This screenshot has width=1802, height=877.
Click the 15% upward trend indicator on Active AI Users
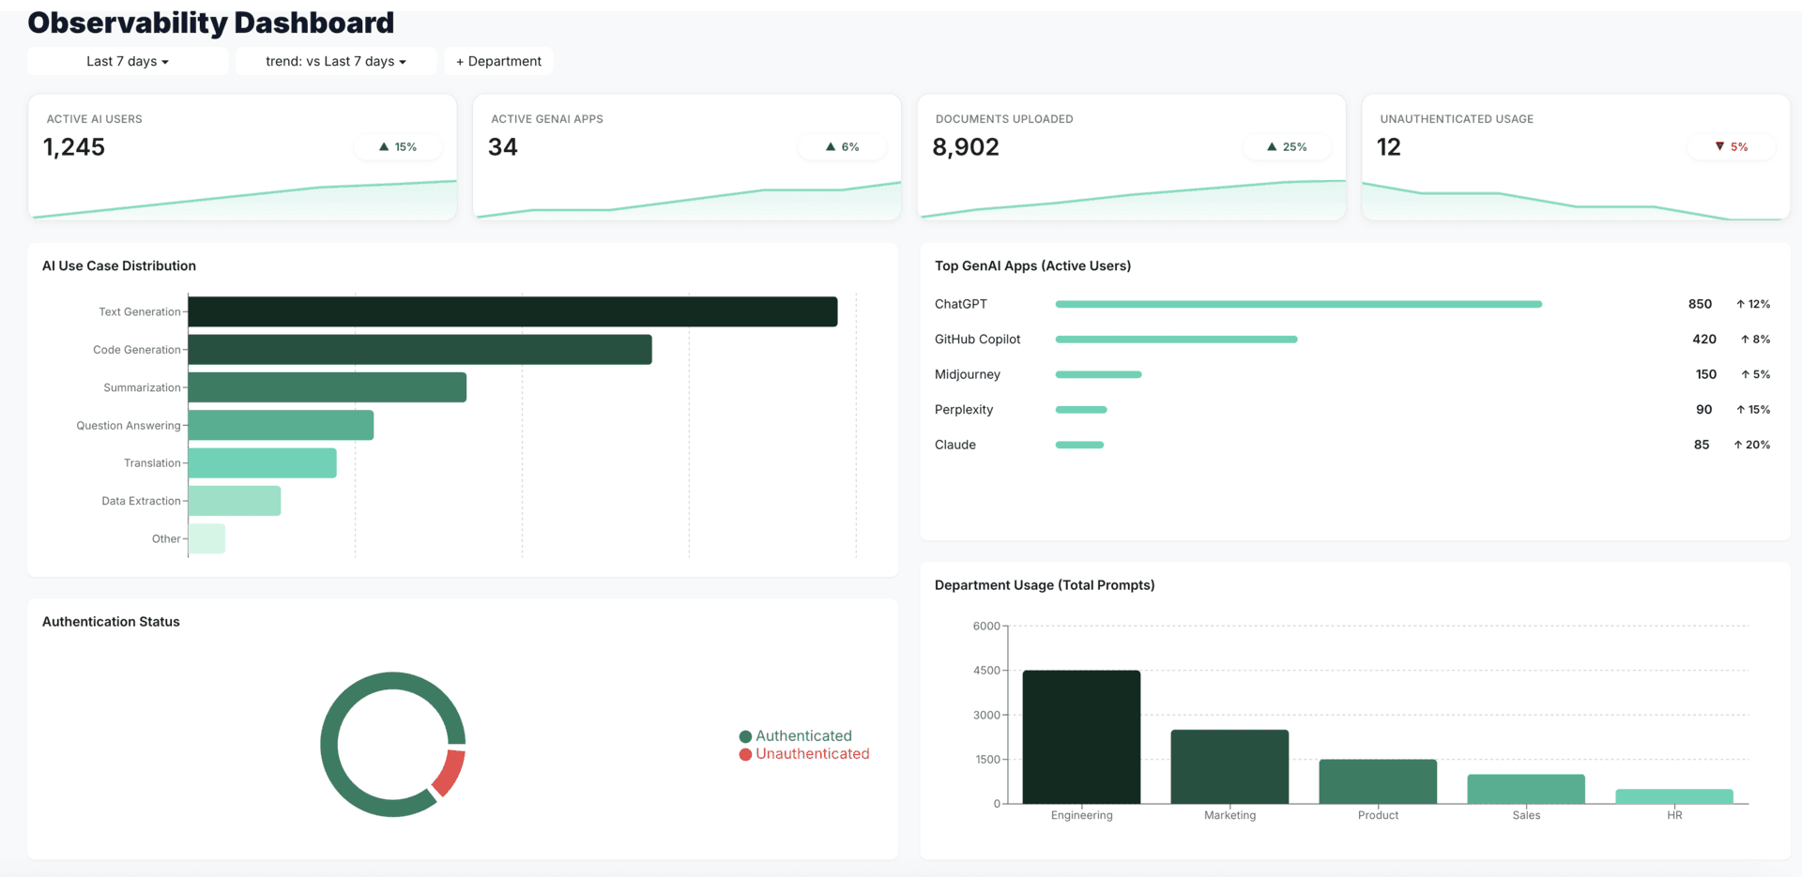(397, 146)
